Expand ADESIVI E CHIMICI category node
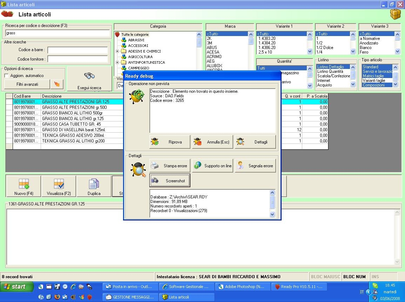 (x=117, y=51)
